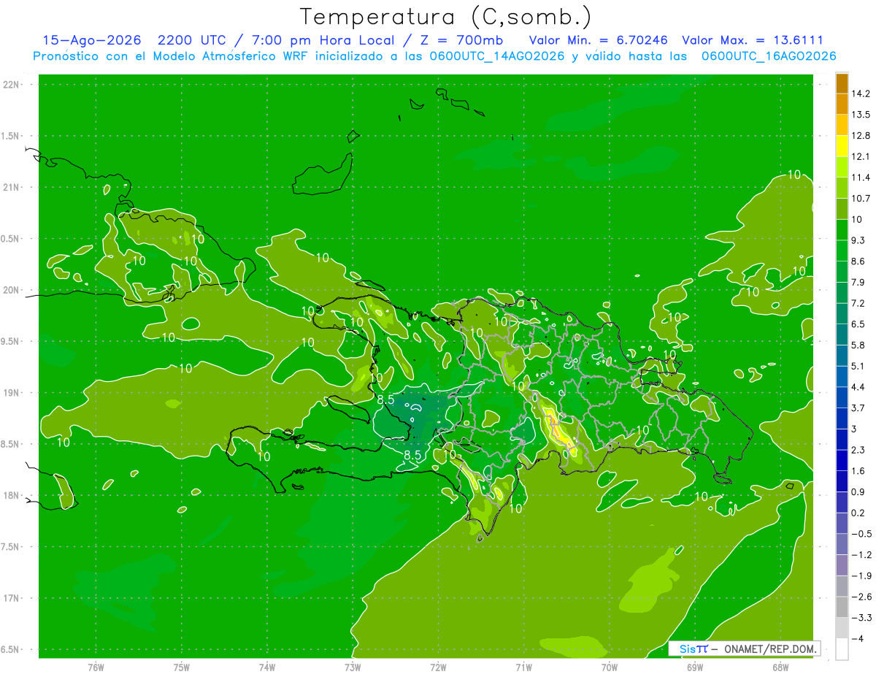Click the '6.5' colorbar label
This screenshot has height=677, width=876.
pyautogui.click(x=858, y=324)
